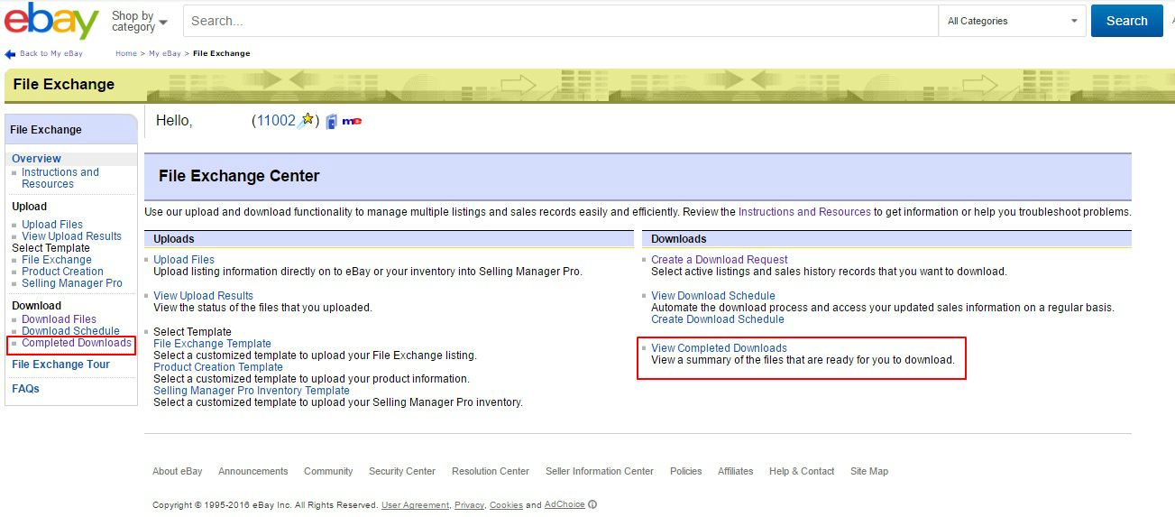The height and width of the screenshot is (517, 1175).
Task: Click the File Exchange Center heading
Action: pos(239,176)
